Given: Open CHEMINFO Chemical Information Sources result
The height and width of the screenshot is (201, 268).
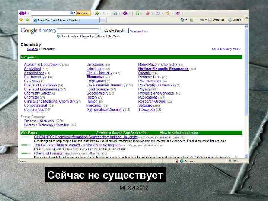Looking at the screenshot, I should (x=86, y=137).
